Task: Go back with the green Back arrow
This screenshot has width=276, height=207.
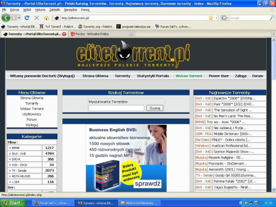Action: click(x=6, y=18)
